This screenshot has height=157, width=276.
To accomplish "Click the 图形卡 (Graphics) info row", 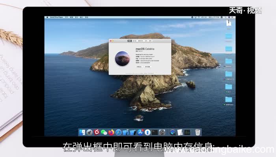I will [x=147, y=60].
